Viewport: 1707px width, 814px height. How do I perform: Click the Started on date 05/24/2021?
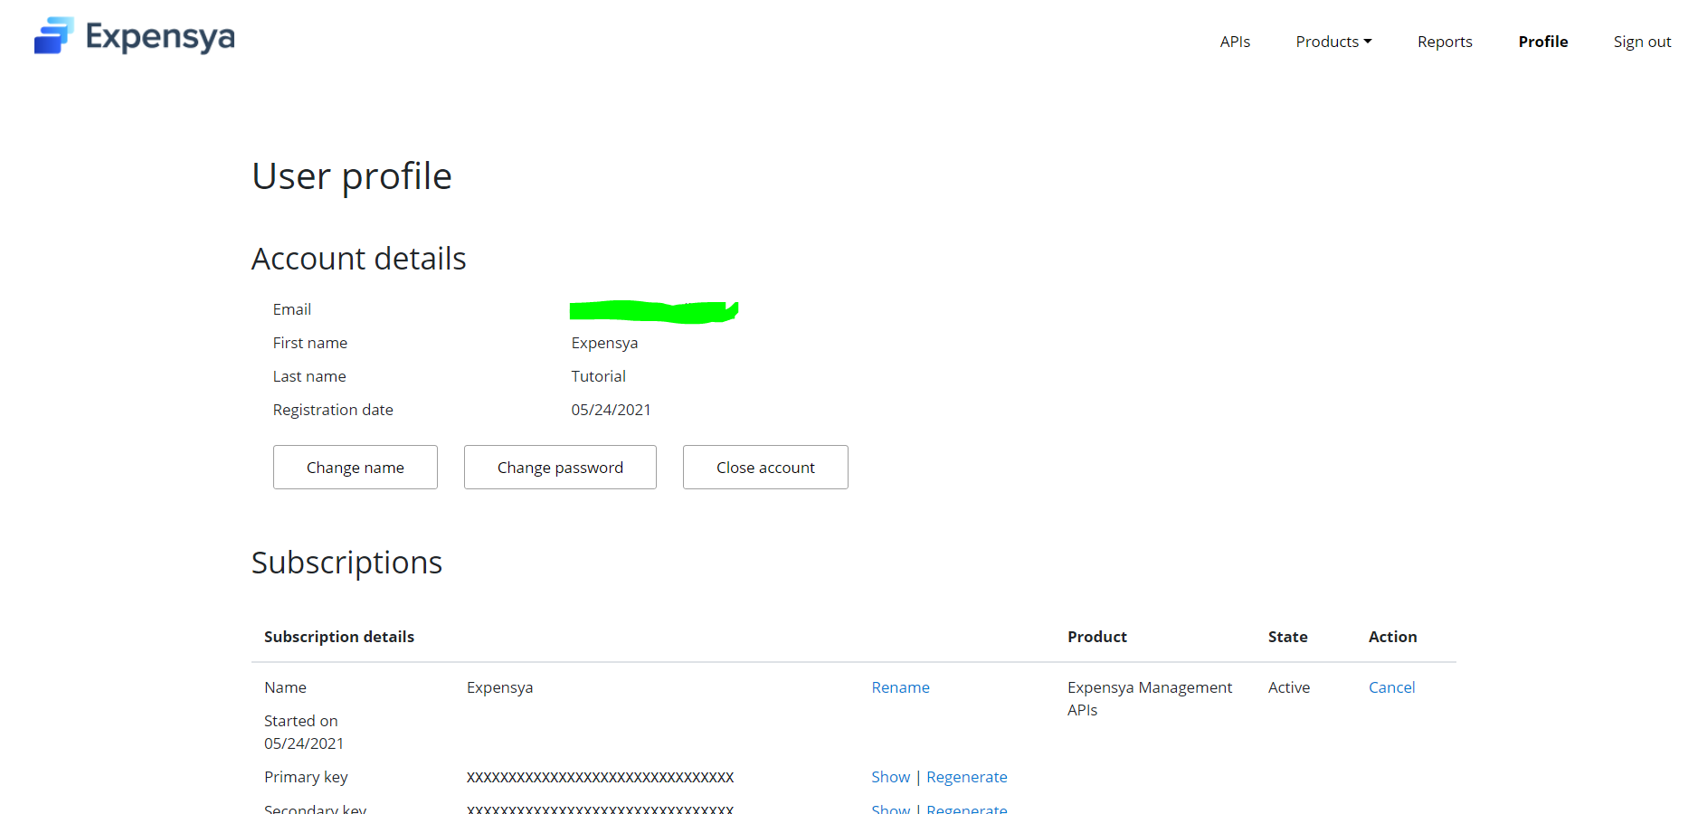(304, 743)
